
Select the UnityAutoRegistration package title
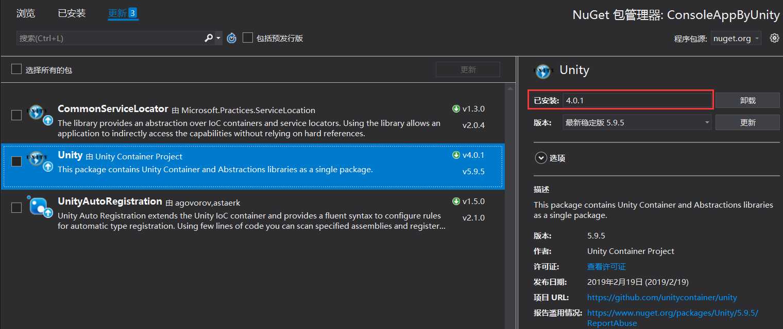[x=110, y=201]
